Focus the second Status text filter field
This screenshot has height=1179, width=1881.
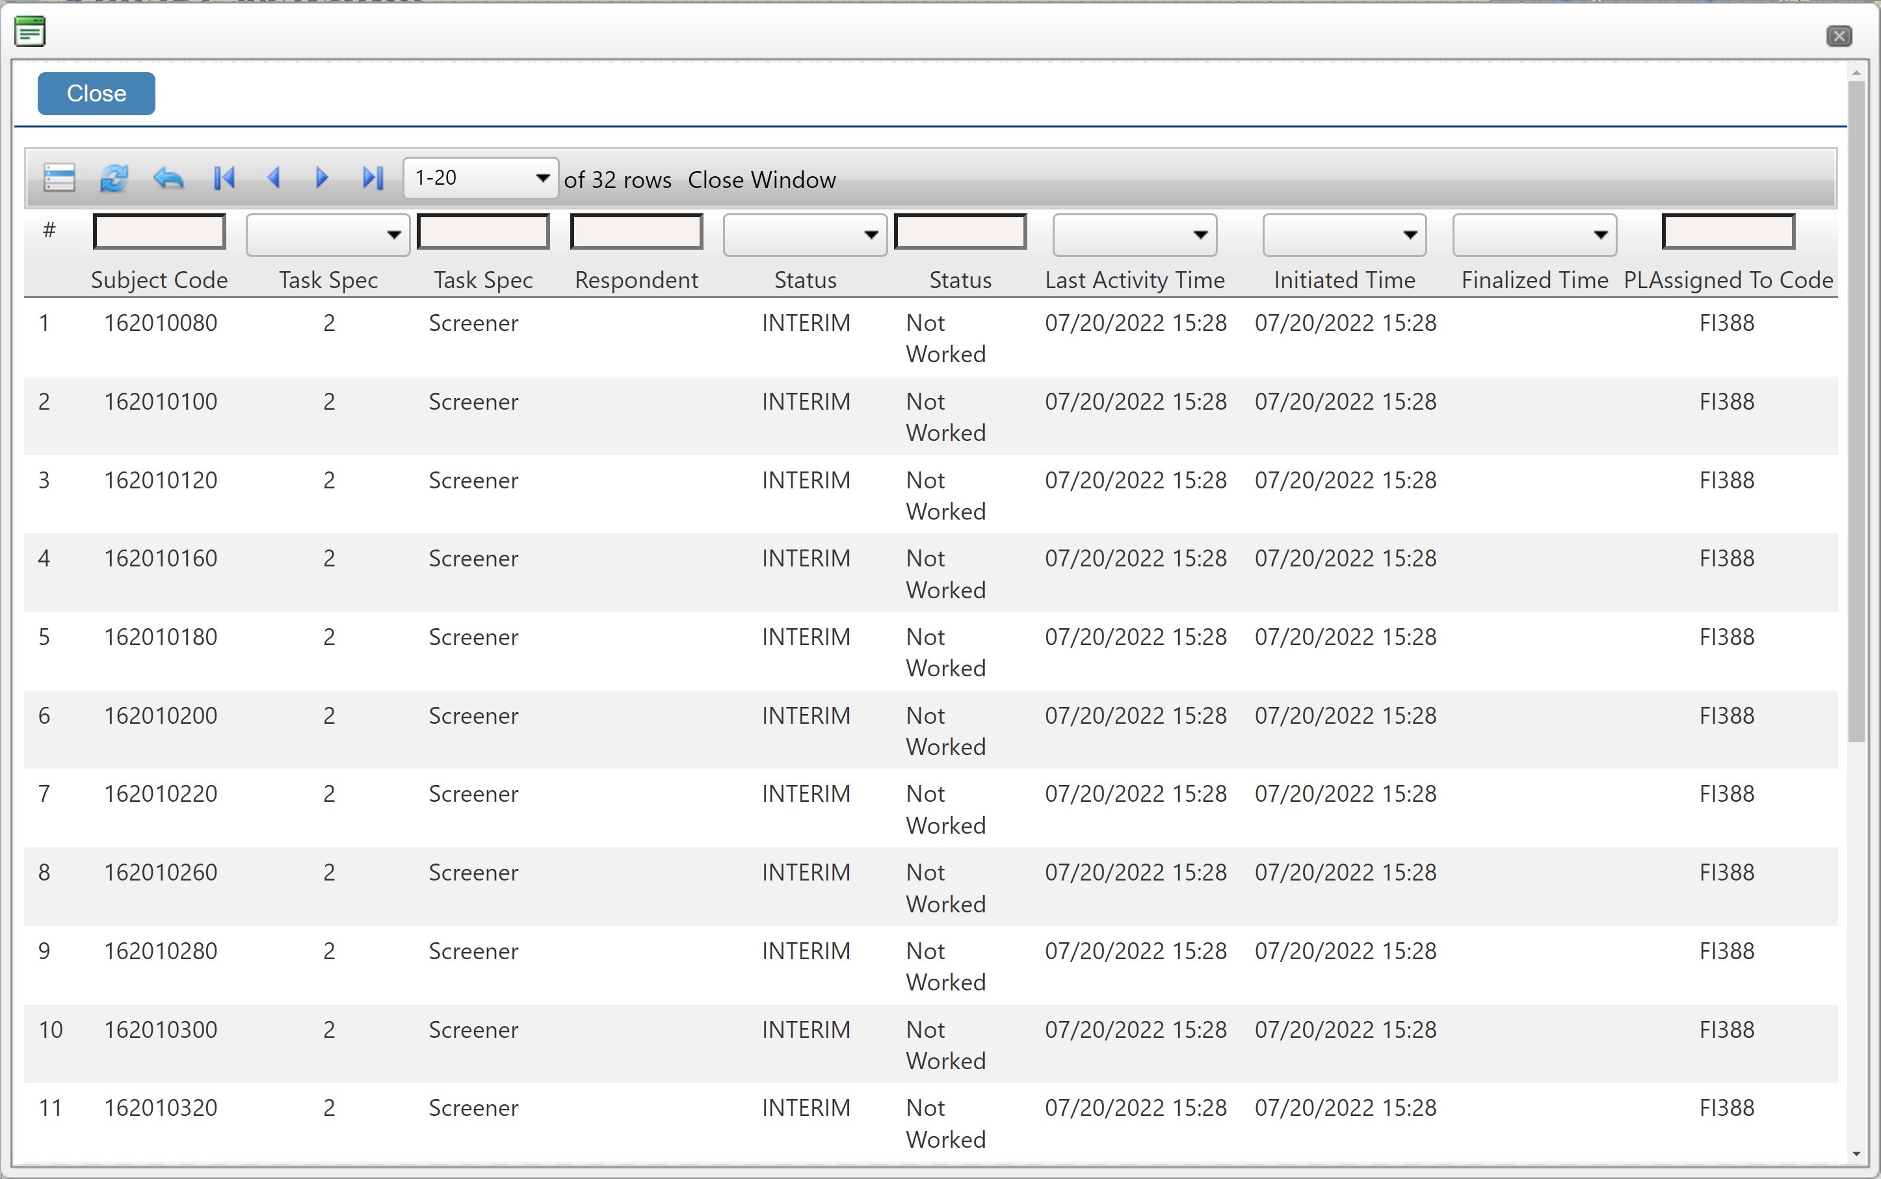click(x=960, y=232)
